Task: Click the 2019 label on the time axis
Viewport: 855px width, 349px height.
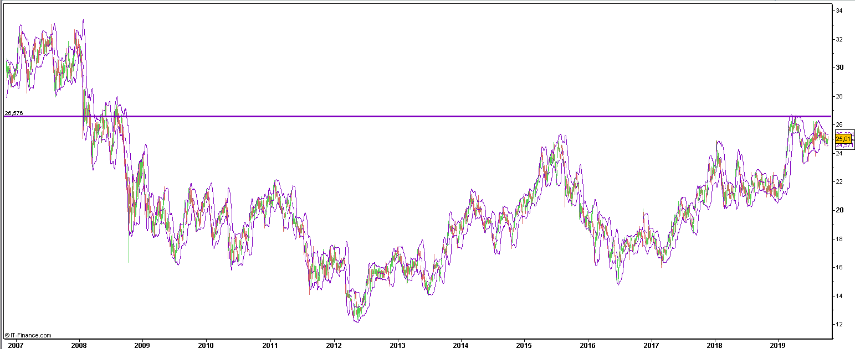Action: click(778, 345)
